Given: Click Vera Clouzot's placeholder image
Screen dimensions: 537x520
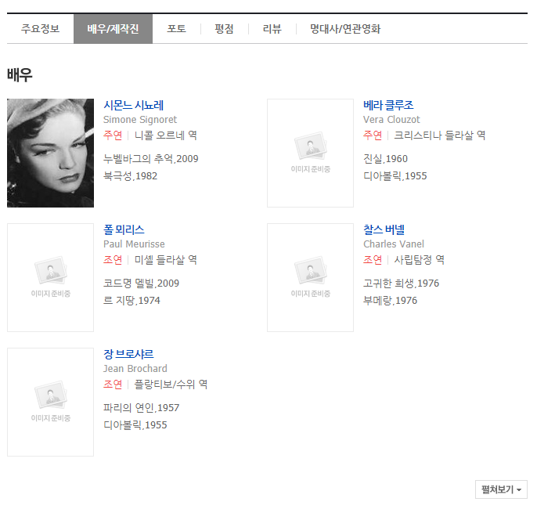Looking at the screenshot, I should [310, 153].
